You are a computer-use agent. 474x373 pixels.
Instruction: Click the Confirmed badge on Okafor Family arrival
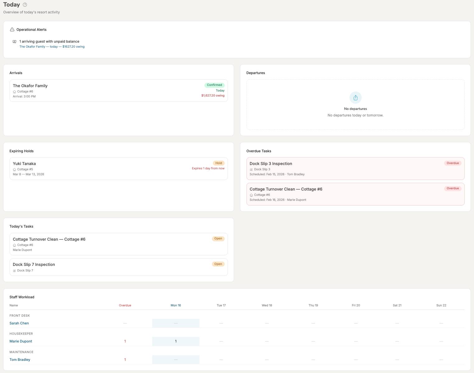click(x=214, y=85)
